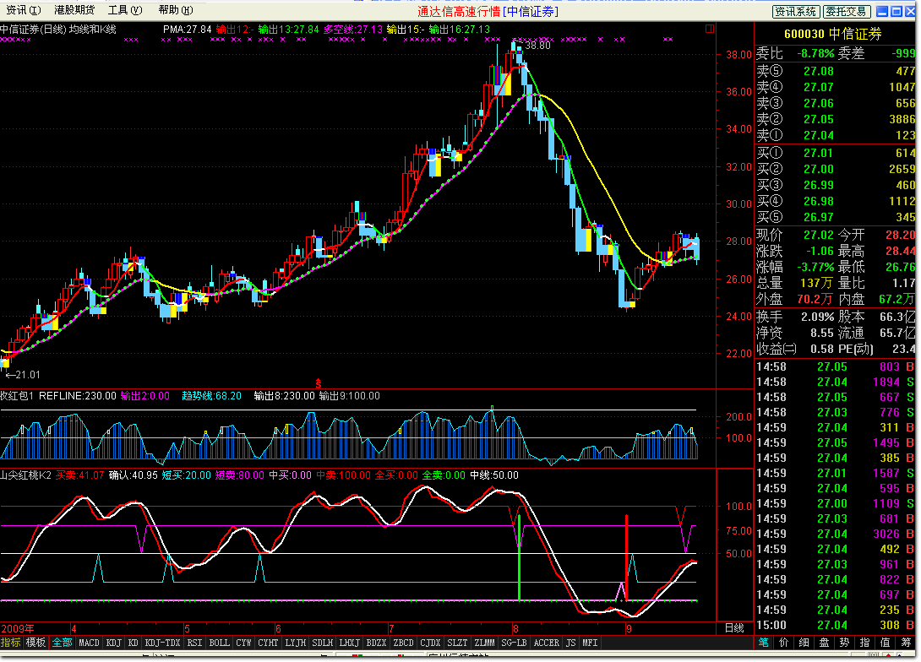Click the 现价 value 27.02
The width and height of the screenshot is (921, 662).
pos(819,236)
